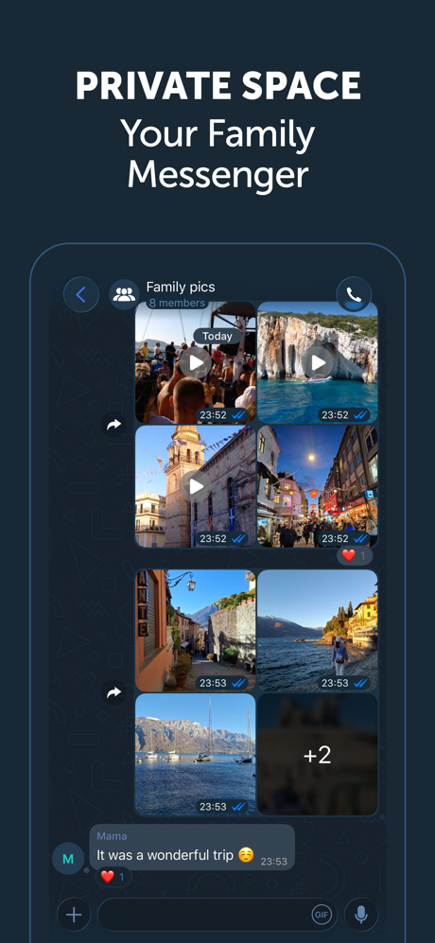The image size is (435, 943).
Task: Tap the heart reaction under the first album
Action: pyautogui.click(x=355, y=556)
